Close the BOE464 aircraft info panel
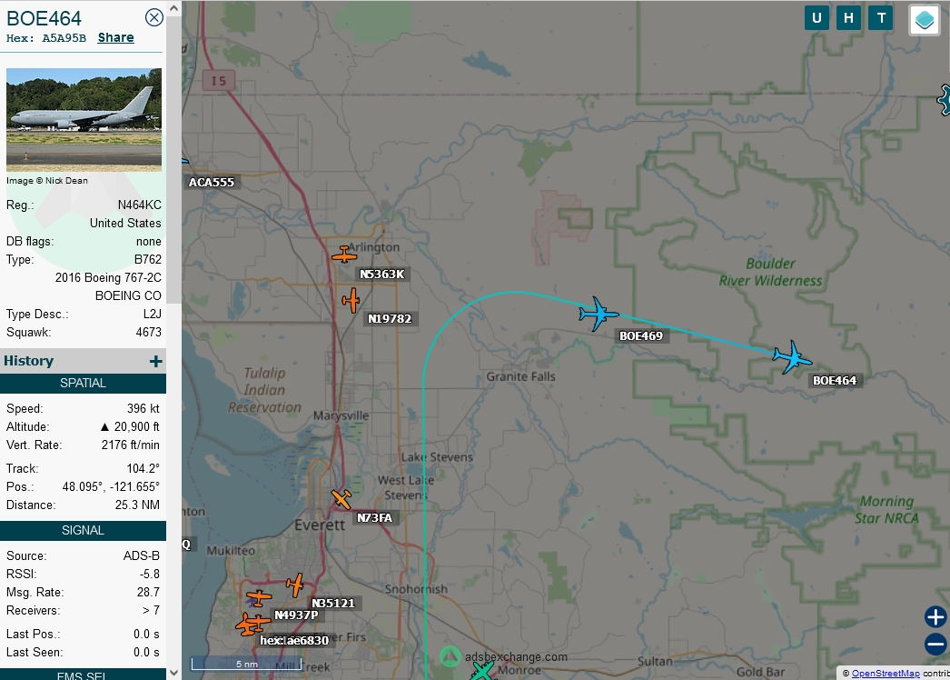The image size is (950, 680). point(154,17)
